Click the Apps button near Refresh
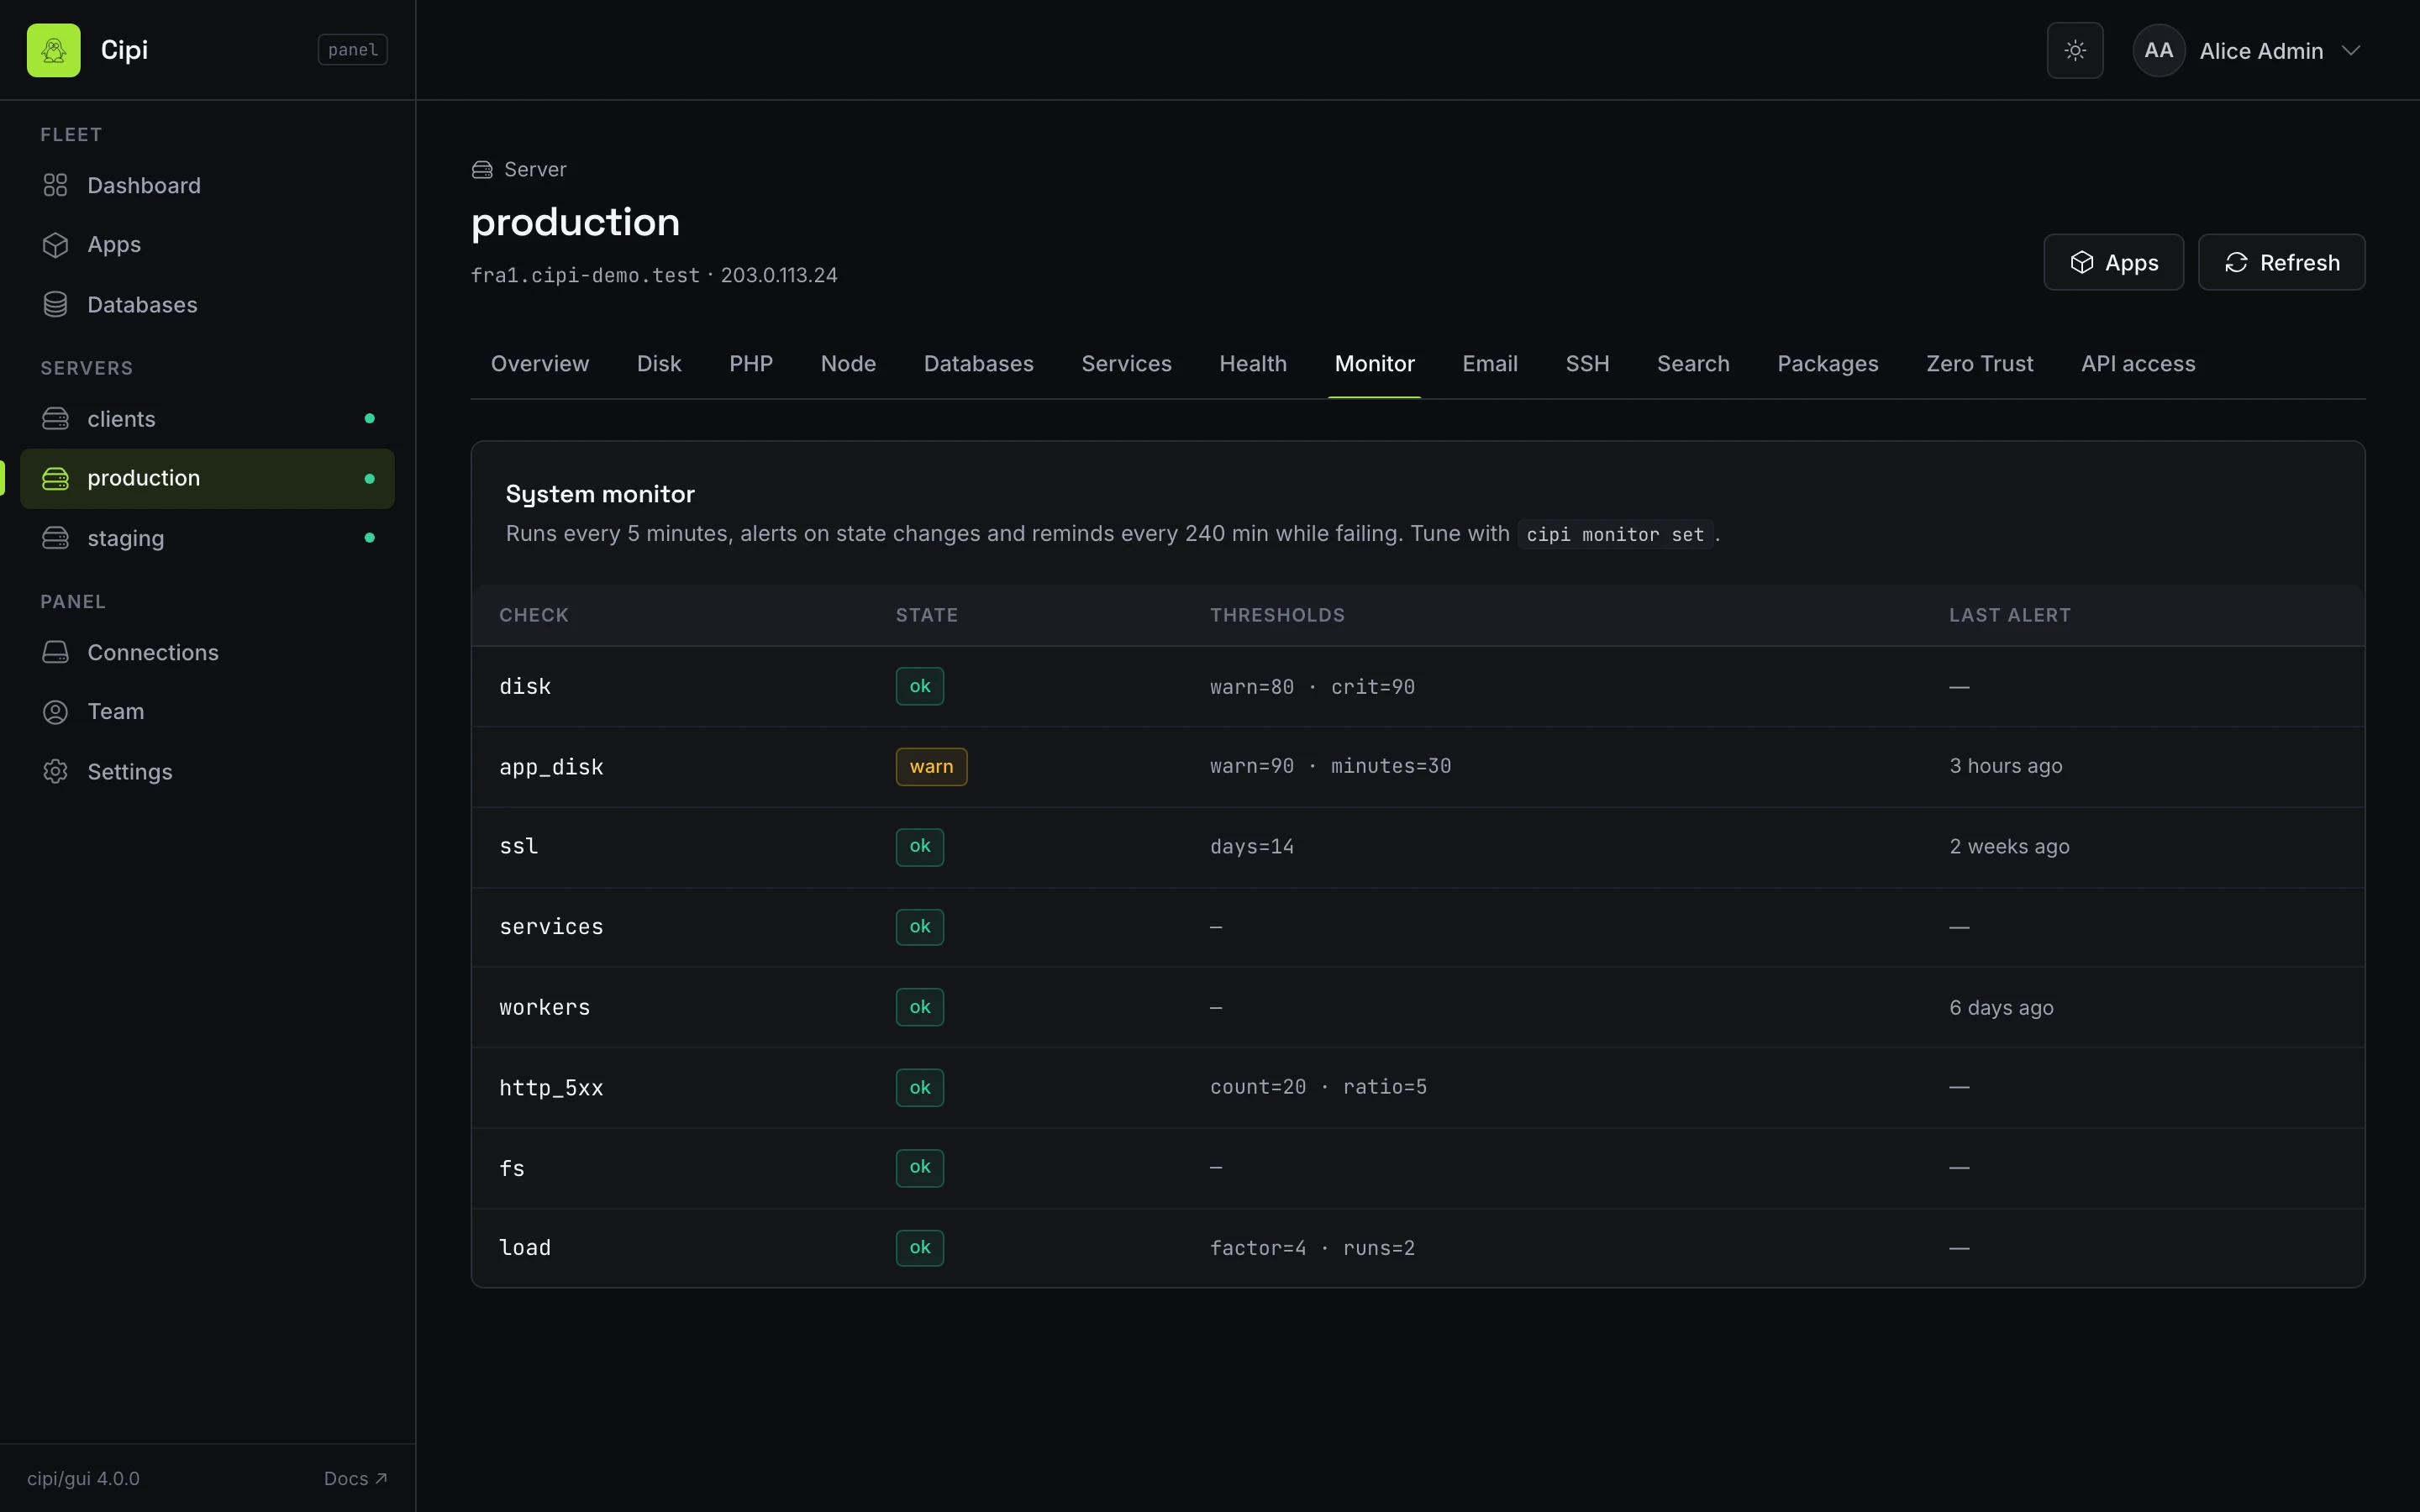Viewport: 2420px width, 1512px height. (x=2113, y=262)
